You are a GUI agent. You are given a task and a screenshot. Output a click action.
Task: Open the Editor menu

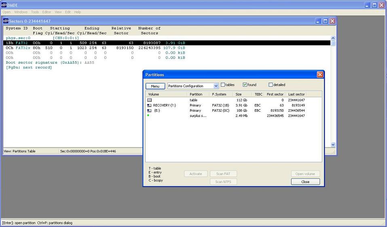tap(47, 12)
